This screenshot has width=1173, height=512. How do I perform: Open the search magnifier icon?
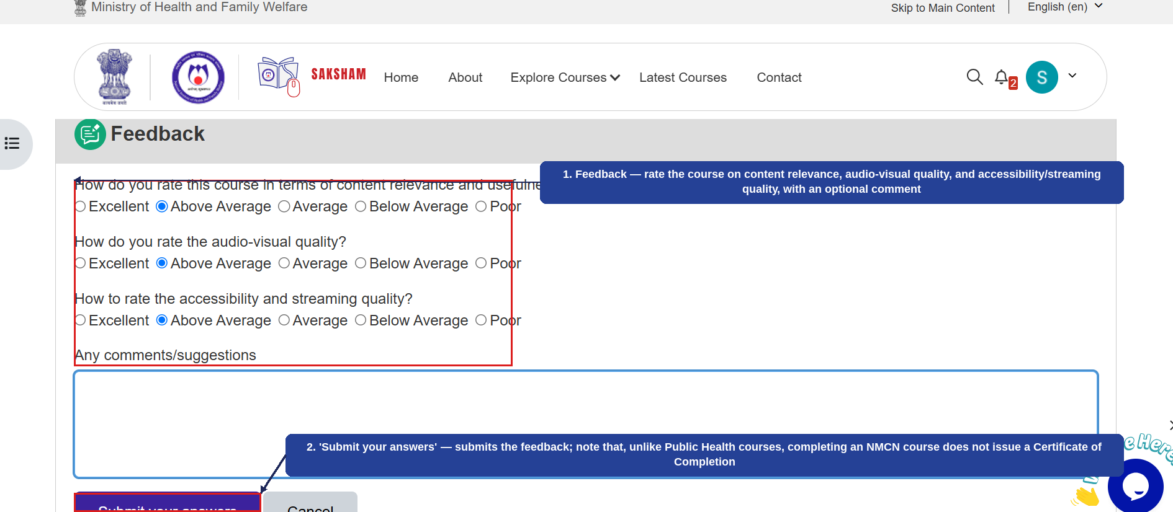click(x=974, y=77)
